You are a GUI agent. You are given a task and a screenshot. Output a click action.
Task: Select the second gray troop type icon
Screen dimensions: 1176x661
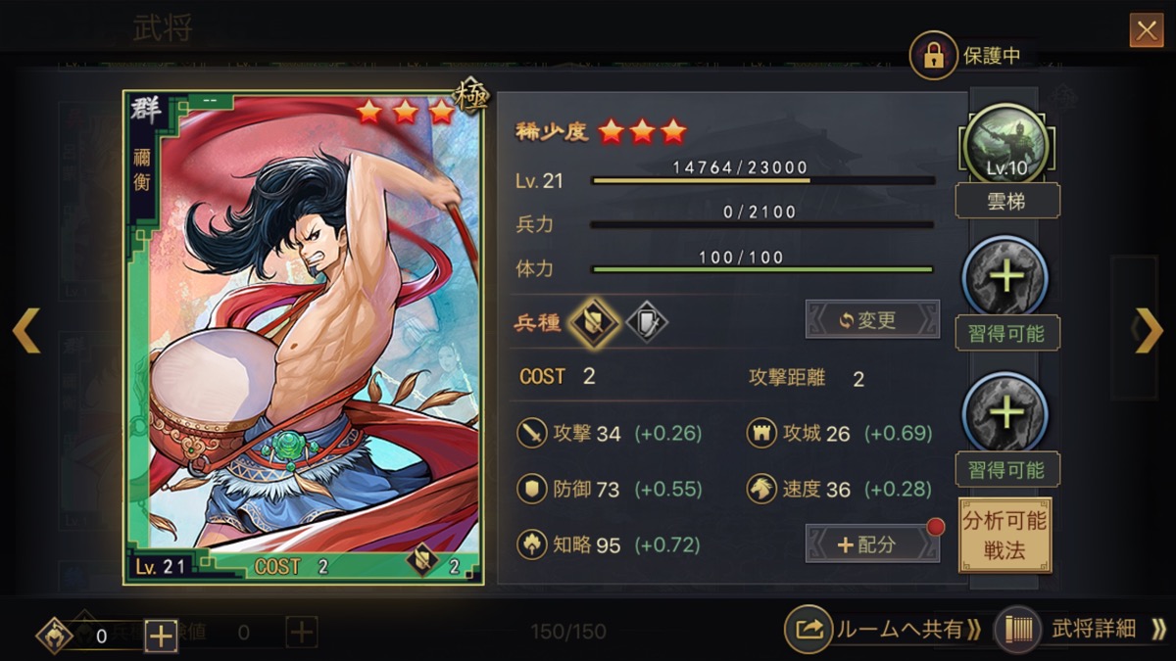(647, 323)
